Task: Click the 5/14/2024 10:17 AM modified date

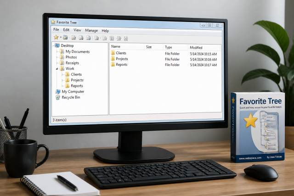Action: click(x=203, y=65)
